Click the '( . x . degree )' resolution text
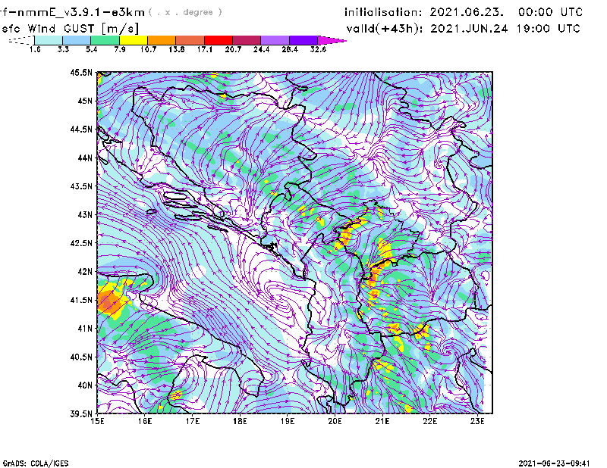The height and width of the screenshot is (468, 607). point(186,12)
